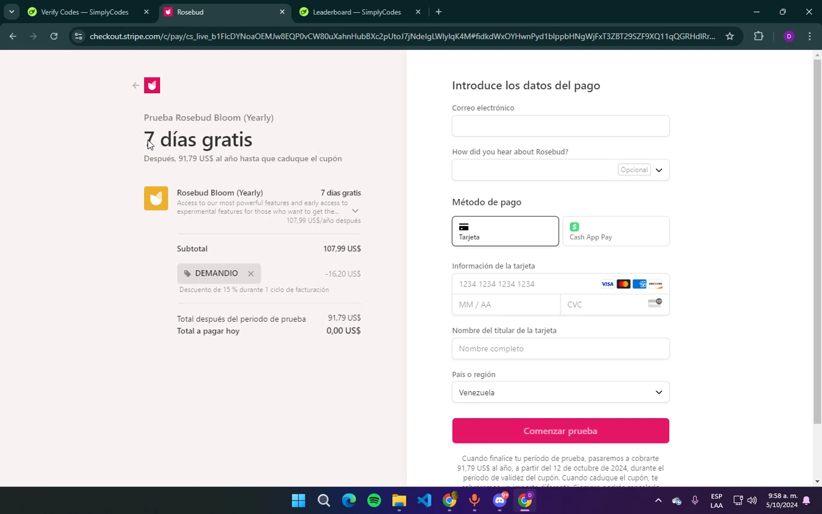Screen dimensions: 822x514
Task: Open the tab search dropdown arrow
Action: click(12, 12)
